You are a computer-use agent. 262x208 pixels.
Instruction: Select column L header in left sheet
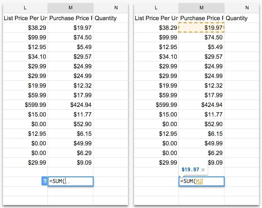(x=25, y=8)
